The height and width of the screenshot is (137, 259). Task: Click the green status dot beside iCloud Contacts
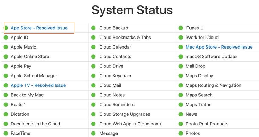tap(93, 56)
